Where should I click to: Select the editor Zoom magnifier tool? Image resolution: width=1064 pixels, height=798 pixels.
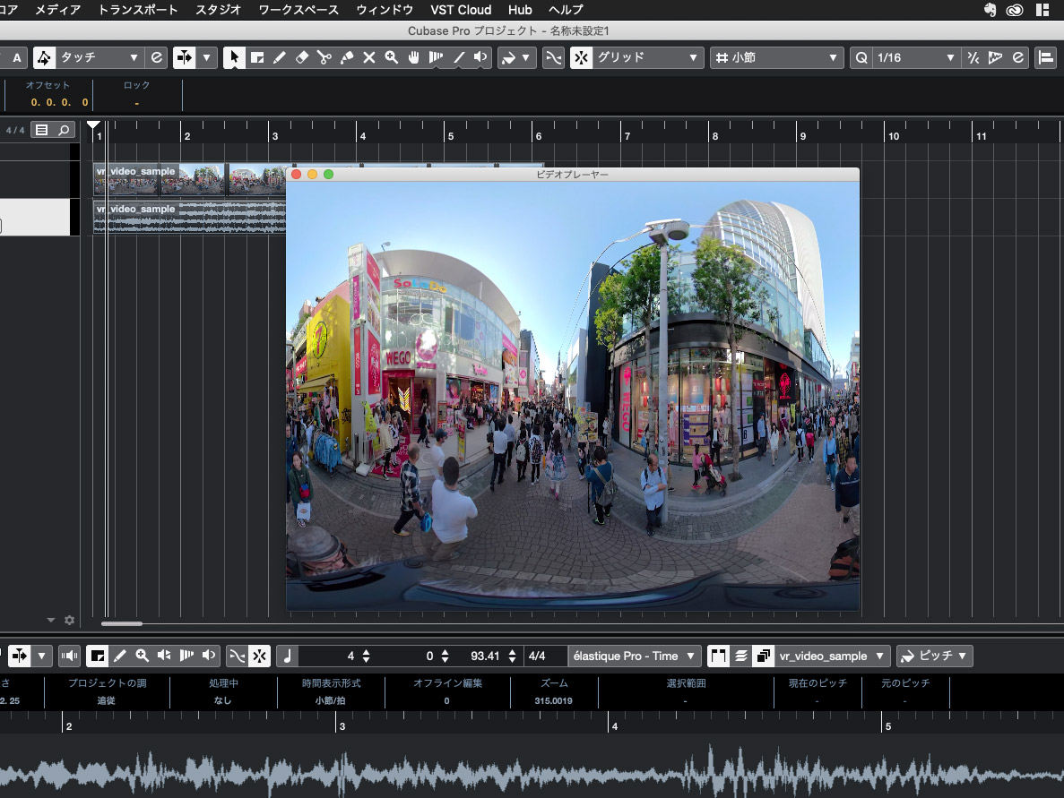(x=142, y=656)
